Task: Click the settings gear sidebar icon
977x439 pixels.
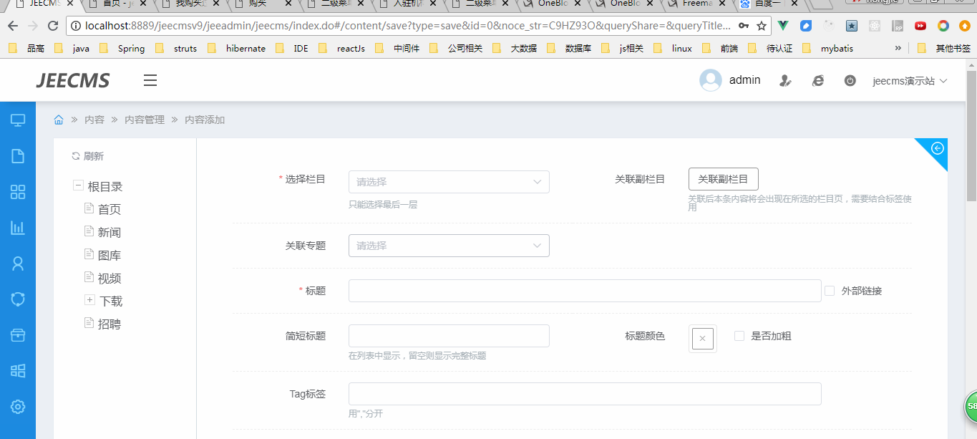Action: point(18,407)
